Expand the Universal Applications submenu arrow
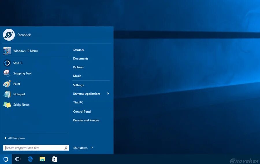Image resolution: width=260 pixels, height=164 pixels. 108,94
